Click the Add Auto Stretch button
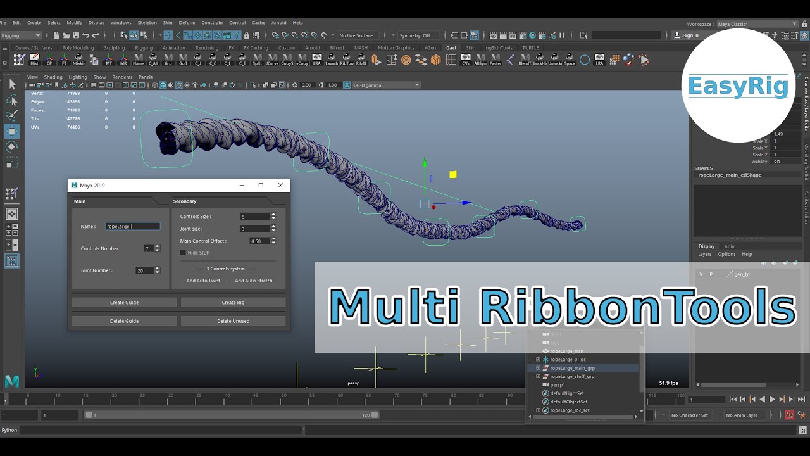The width and height of the screenshot is (810, 456). (x=253, y=281)
